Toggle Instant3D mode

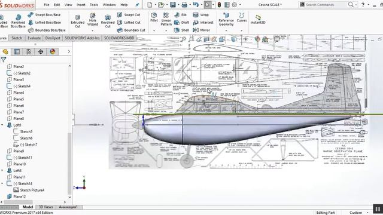click(x=258, y=19)
